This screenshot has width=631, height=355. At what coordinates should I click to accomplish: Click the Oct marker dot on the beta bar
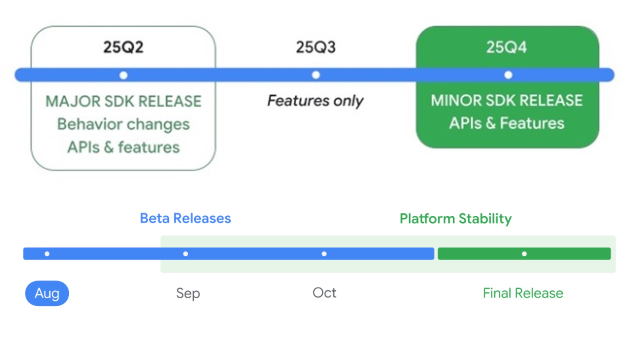tap(324, 254)
